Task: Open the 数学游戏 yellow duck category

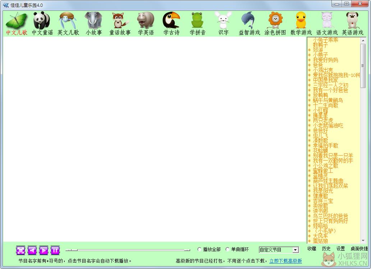Action: click(301, 24)
